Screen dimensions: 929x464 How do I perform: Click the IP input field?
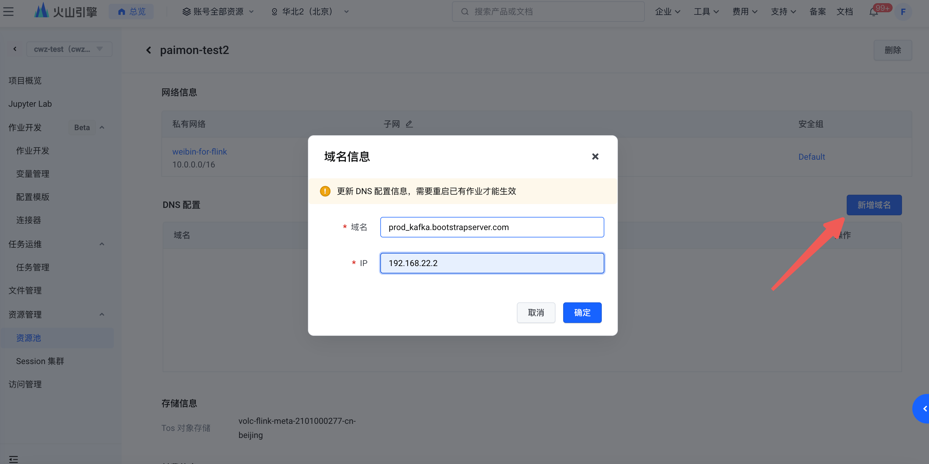point(492,263)
